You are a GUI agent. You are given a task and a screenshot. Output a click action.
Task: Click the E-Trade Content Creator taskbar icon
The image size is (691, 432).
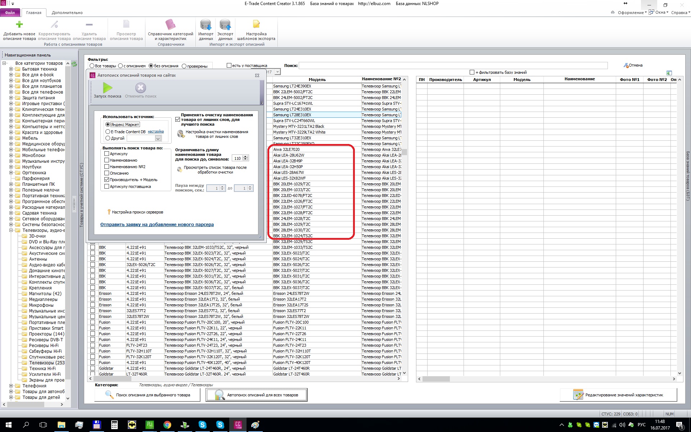pyautogui.click(x=238, y=425)
